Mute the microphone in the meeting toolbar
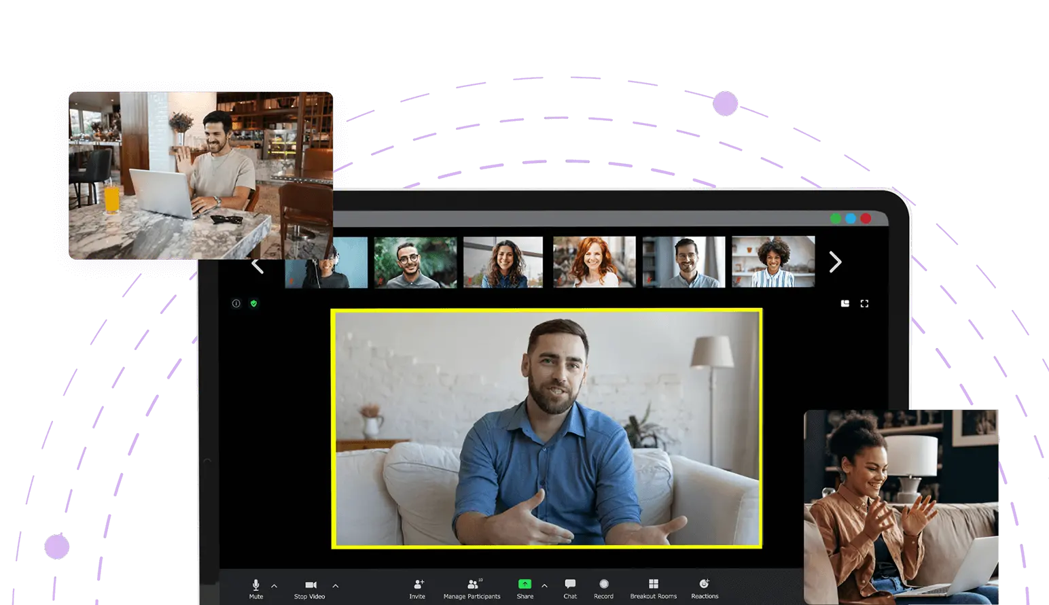Screen dimensions: 1049x605 [255, 585]
